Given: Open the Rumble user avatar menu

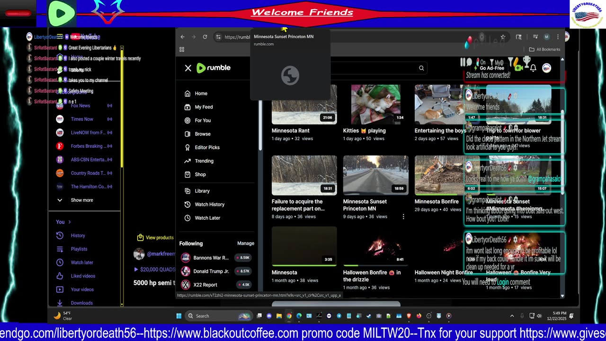Looking at the screenshot, I should [547, 68].
